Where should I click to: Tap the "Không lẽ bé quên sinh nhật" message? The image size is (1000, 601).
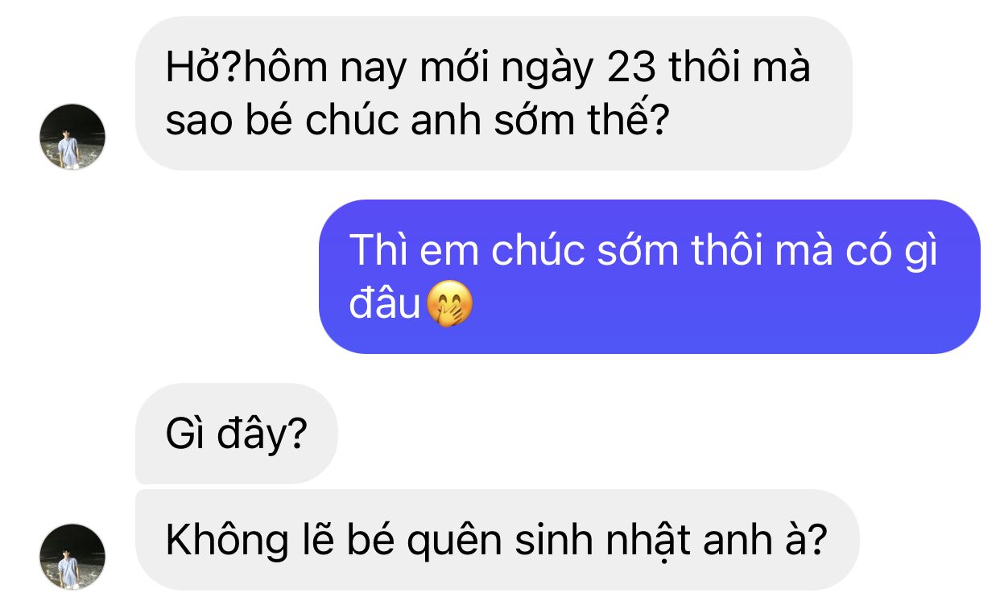click(x=497, y=540)
